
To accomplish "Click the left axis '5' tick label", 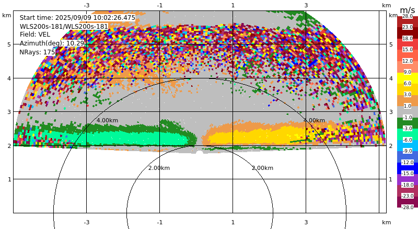I will pos(9,44).
